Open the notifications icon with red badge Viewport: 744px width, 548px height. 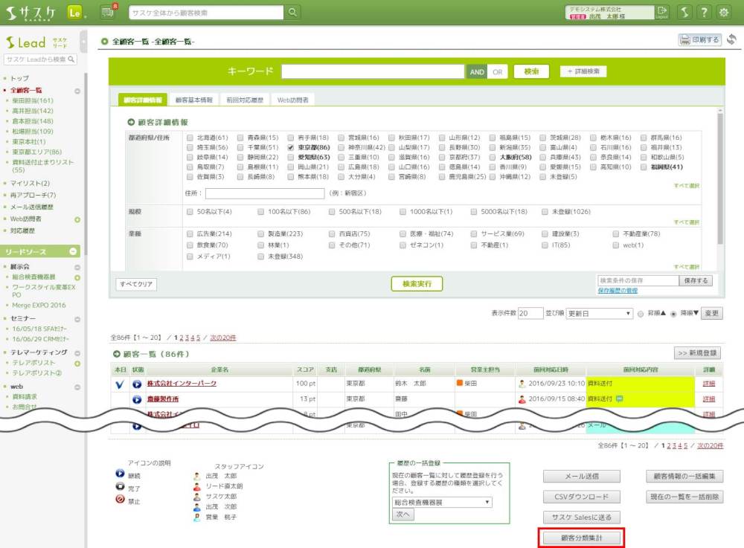pyautogui.click(x=106, y=12)
